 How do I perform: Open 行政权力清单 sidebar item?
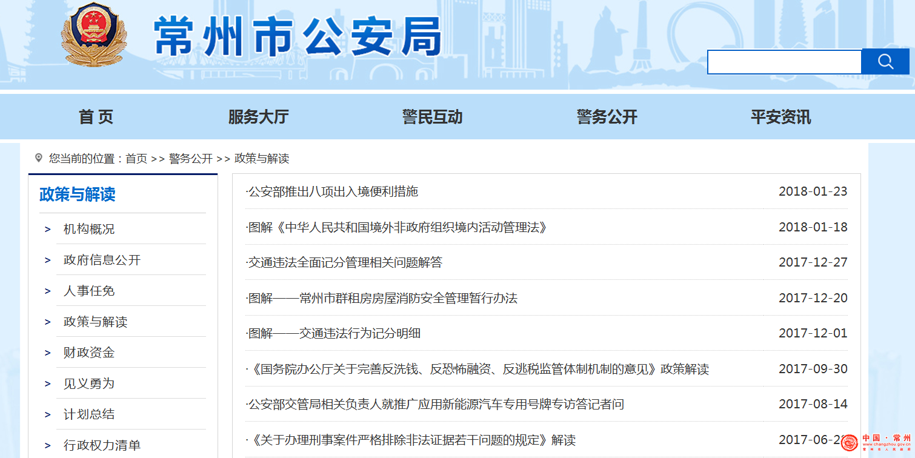pyautogui.click(x=102, y=445)
